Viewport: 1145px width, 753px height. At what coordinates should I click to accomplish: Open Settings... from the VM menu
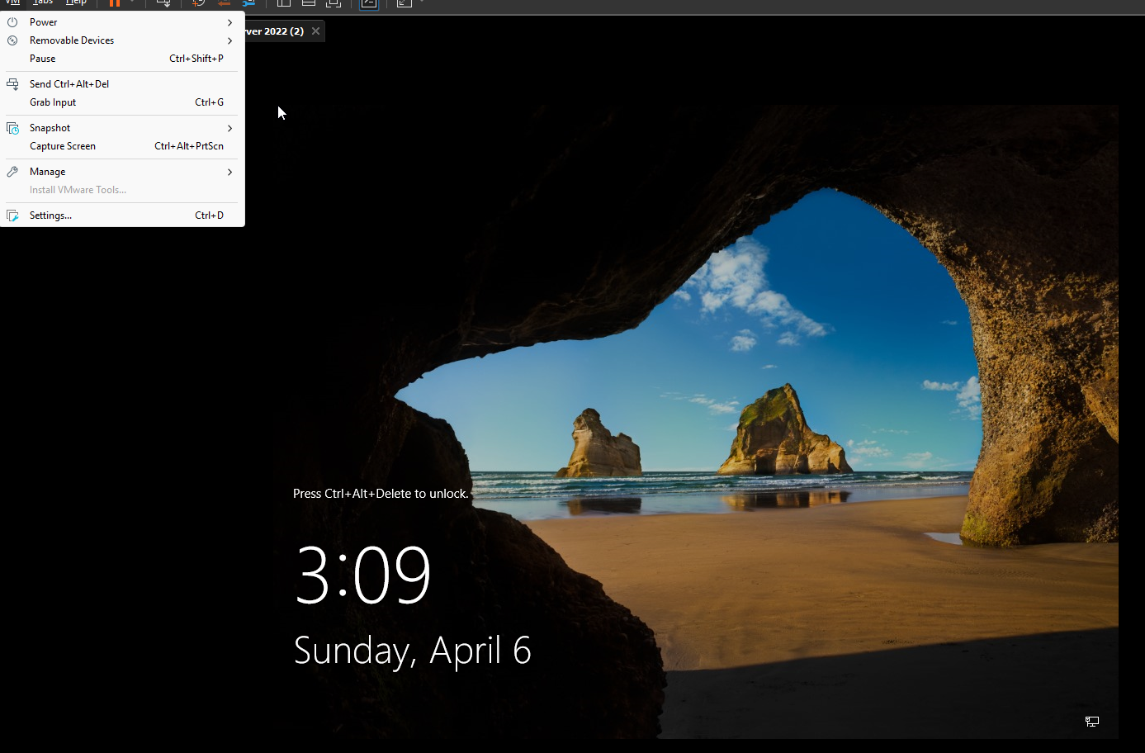tap(50, 215)
